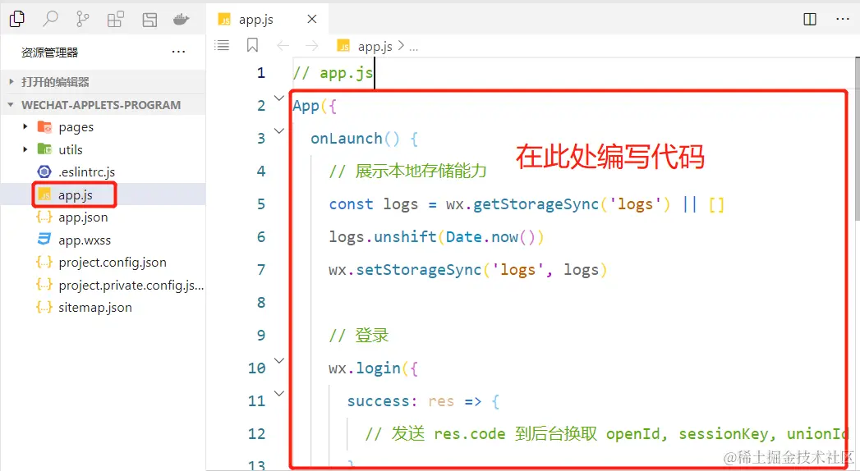Click the '// 展示本地存储能力' comment
Viewport: 860px width, 471px height.
click(407, 171)
